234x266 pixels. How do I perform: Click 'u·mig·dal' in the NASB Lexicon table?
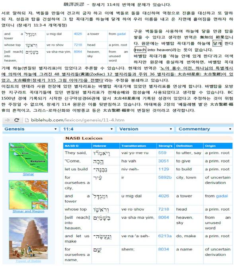(131, 196)
